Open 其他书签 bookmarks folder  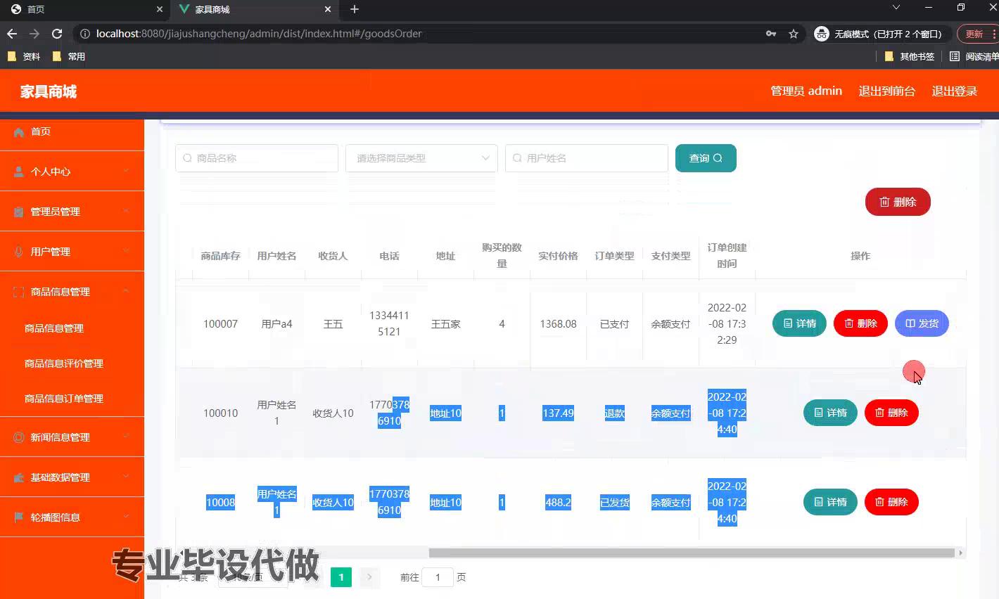(909, 56)
